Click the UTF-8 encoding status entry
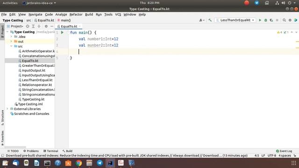Screen dimensions: 299x168 pos(272,155)
